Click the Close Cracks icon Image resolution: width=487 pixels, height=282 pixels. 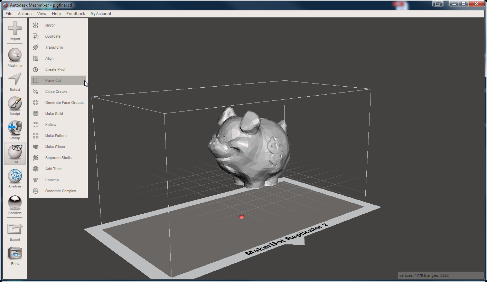click(x=36, y=91)
